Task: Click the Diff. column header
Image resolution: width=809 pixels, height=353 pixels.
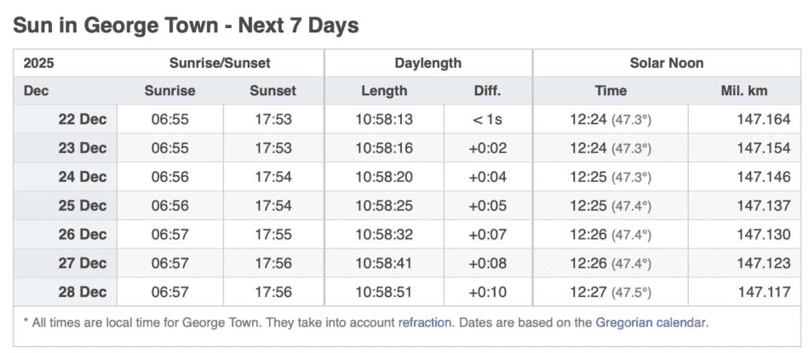Action: (x=487, y=91)
